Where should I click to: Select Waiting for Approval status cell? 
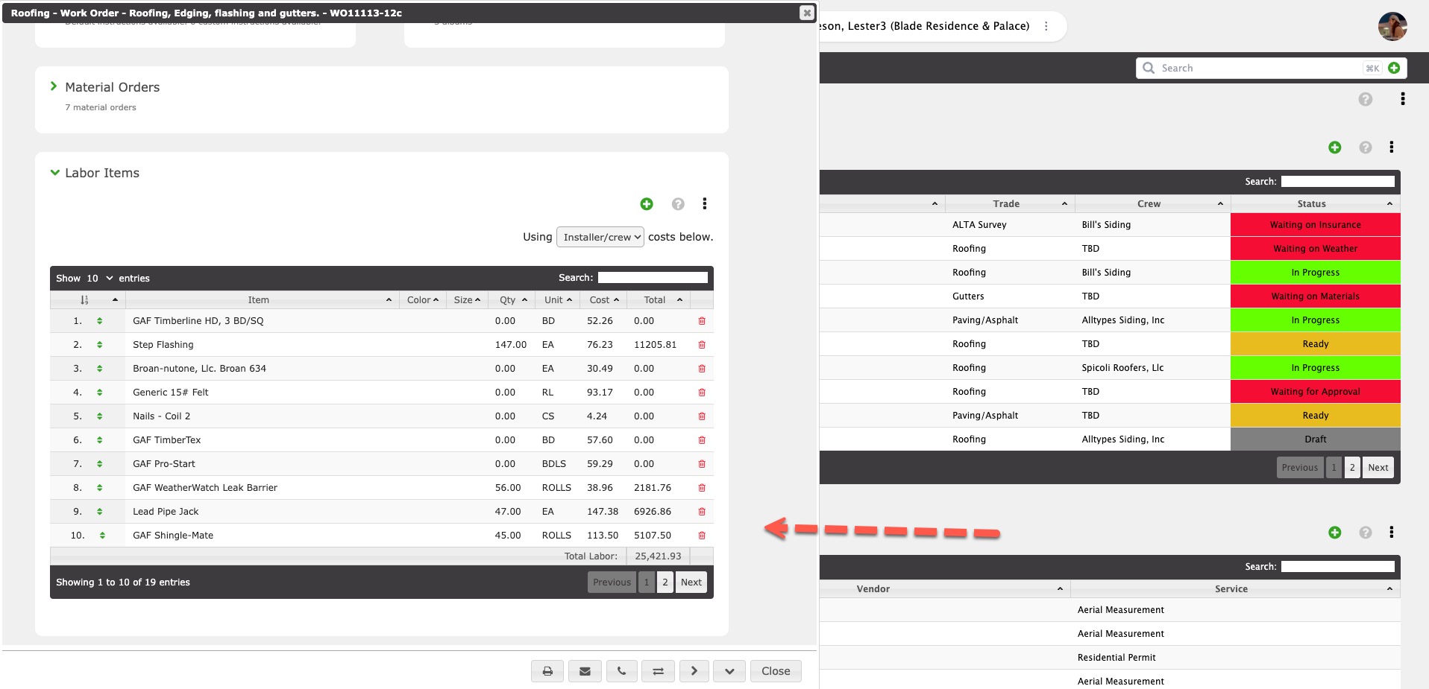pyautogui.click(x=1316, y=392)
